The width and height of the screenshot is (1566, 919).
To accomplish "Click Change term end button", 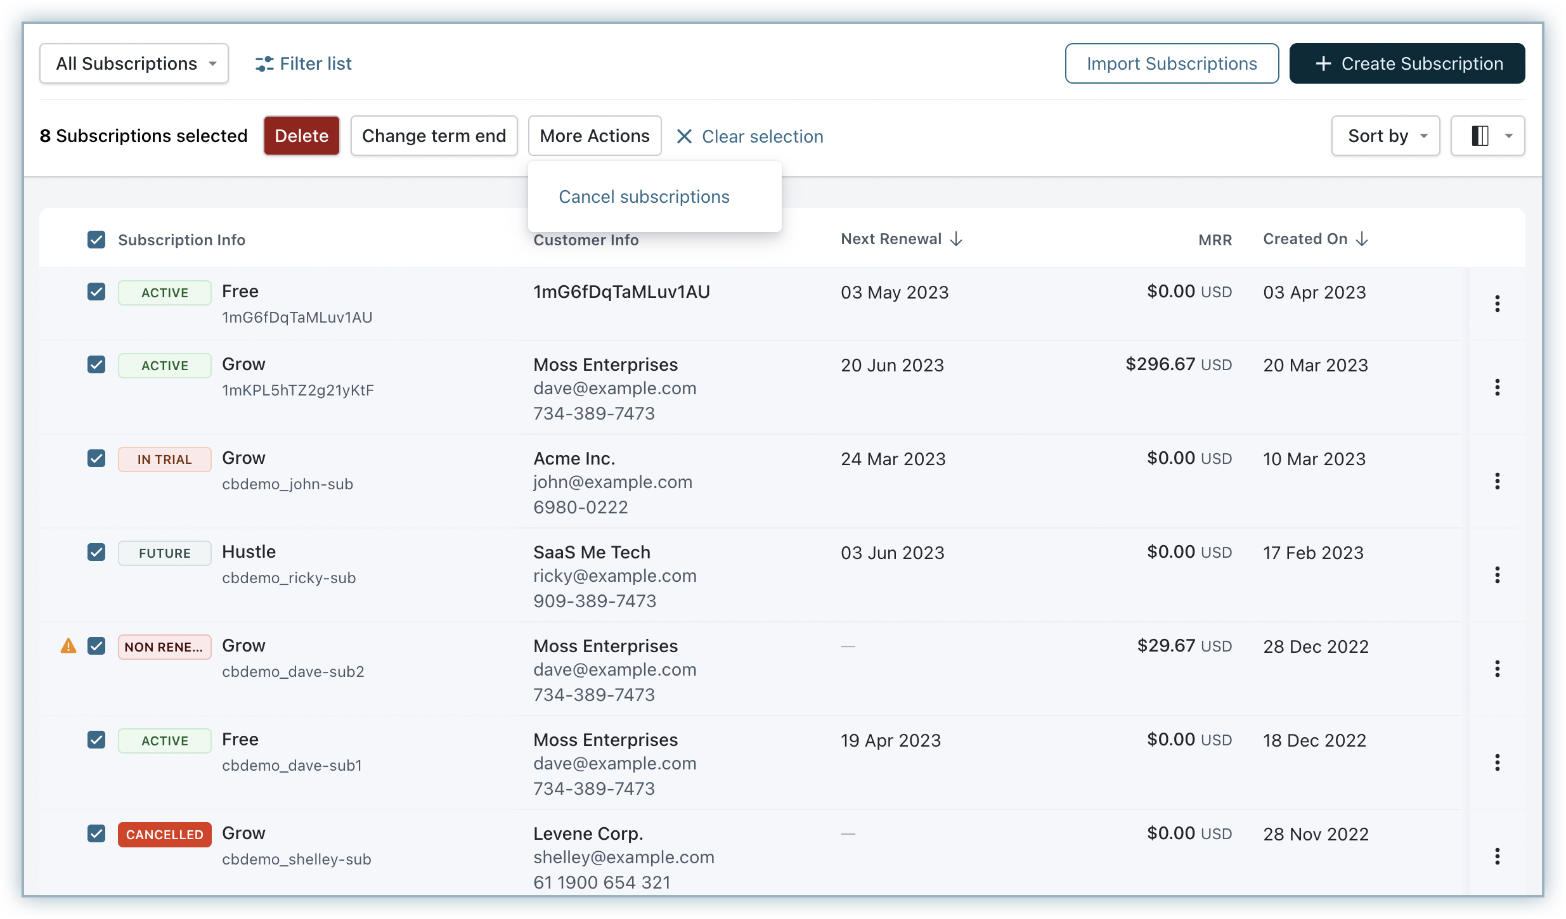I will point(434,136).
